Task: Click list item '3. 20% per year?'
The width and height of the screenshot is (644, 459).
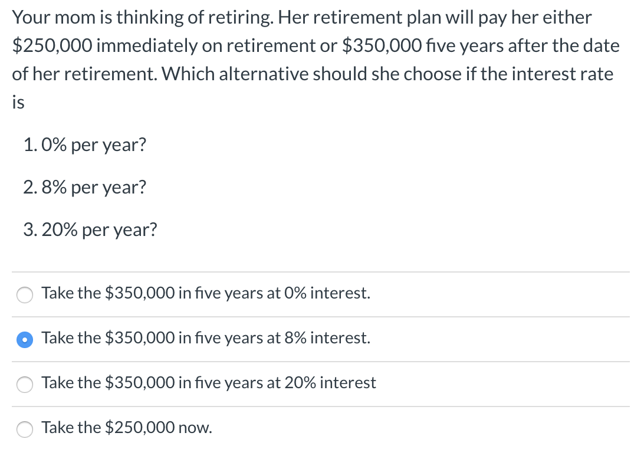Action: 90,229
